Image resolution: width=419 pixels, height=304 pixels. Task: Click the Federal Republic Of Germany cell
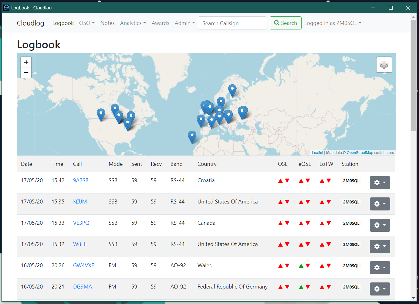point(232,287)
